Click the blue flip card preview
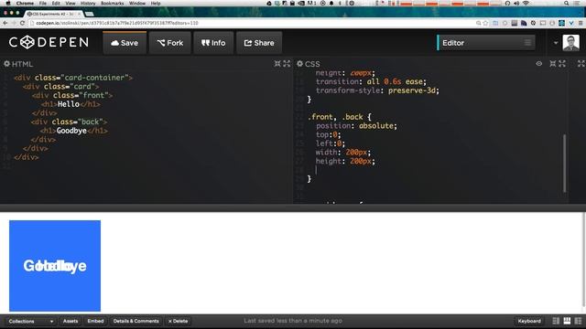Screen dimensions: 586x329 pos(55,266)
